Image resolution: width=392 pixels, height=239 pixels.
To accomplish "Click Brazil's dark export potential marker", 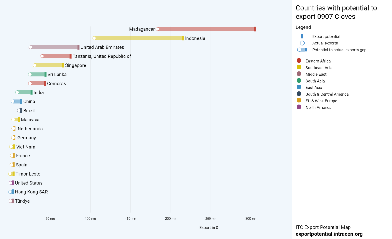I will coord(21,110).
